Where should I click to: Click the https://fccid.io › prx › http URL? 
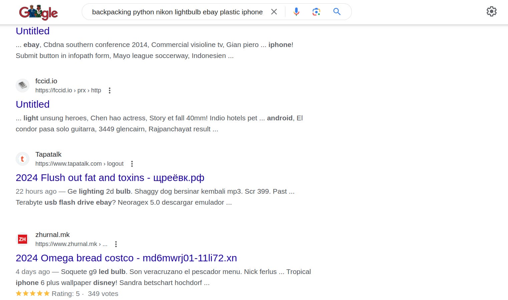click(68, 90)
